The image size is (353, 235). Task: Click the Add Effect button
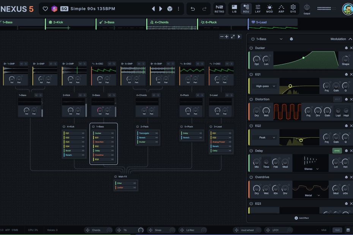point(301,218)
